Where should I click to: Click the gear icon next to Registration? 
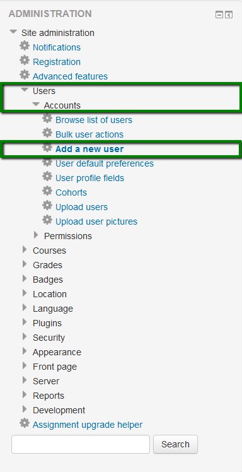pyautogui.click(x=25, y=61)
